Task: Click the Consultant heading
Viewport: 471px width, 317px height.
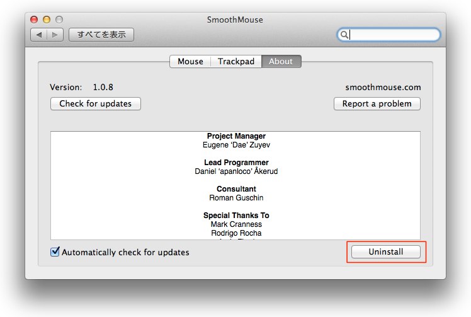Action: [x=236, y=189]
